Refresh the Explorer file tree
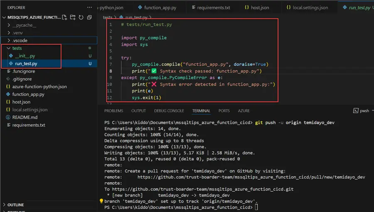374x212 pixels. [81, 17]
